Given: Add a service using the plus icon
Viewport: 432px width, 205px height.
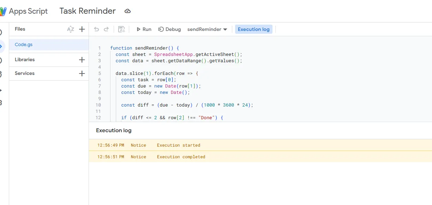Looking at the screenshot, I should [x=82, y=73].
